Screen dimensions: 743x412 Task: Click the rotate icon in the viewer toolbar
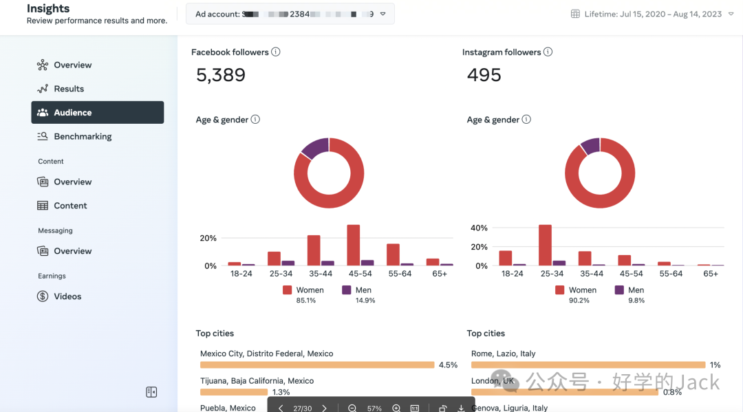coord(442,408)
